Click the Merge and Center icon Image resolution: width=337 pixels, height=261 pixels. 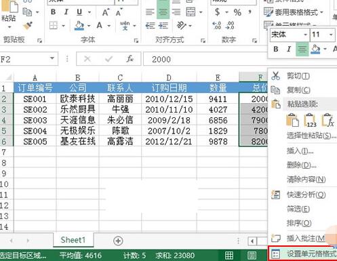point(191,12)
